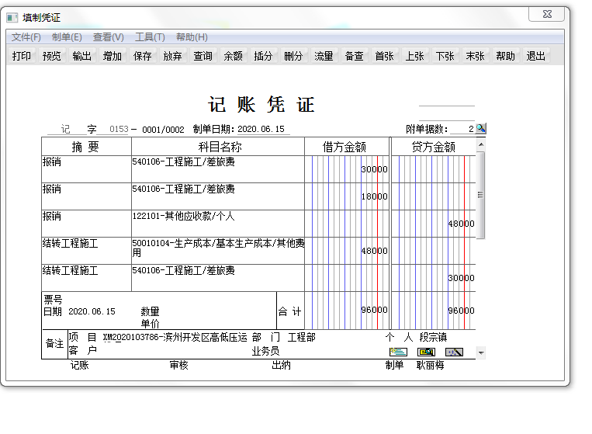Click the 备查 toolbar button

[354, 56]
